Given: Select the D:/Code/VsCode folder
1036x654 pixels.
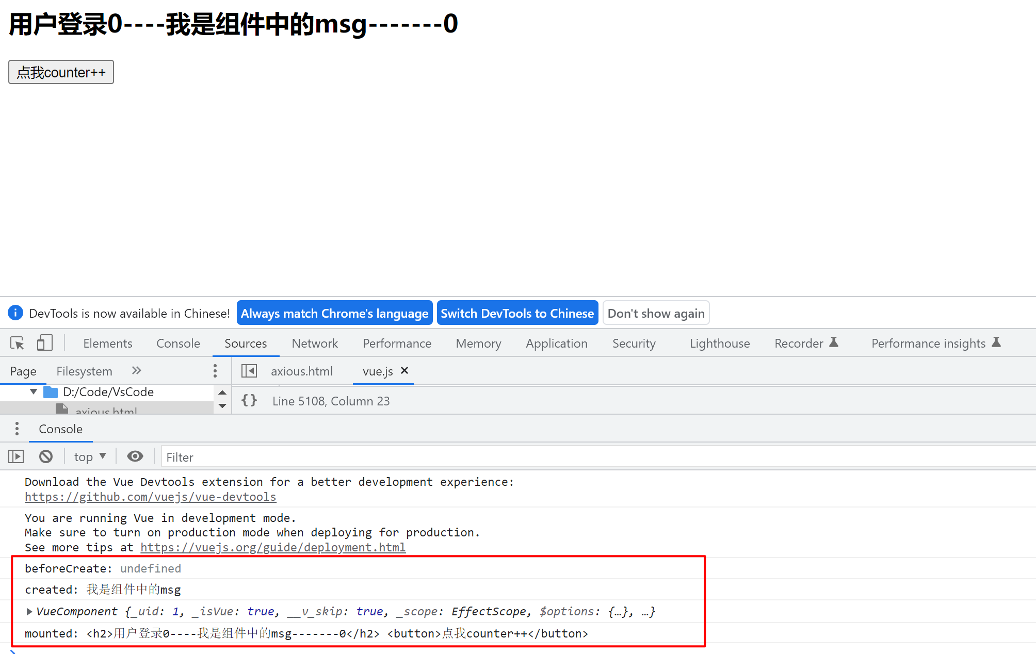Looking at the screenshot, I should [x=108, y=392].
